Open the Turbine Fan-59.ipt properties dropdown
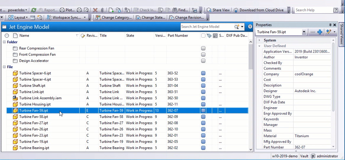345x160 pixels. (x=304, y=32)
